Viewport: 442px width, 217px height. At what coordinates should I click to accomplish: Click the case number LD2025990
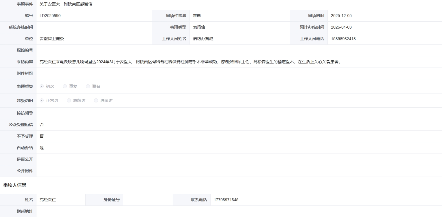(50, 16)
